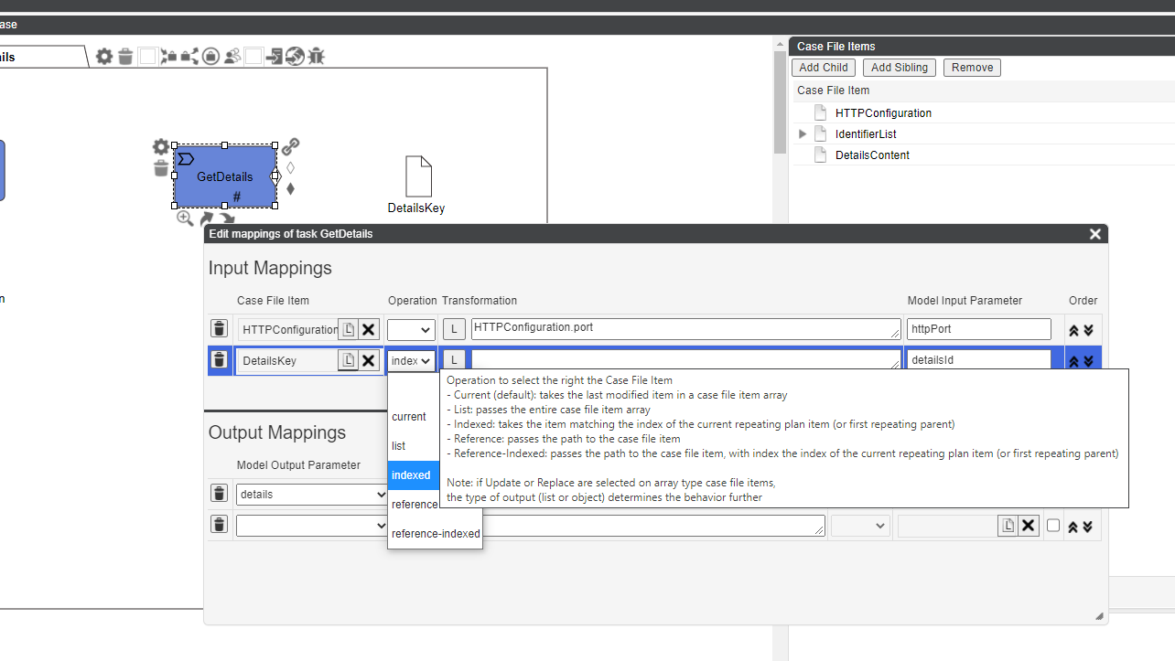
Task: Click Remove button in Case File Items
Action: 972,68
